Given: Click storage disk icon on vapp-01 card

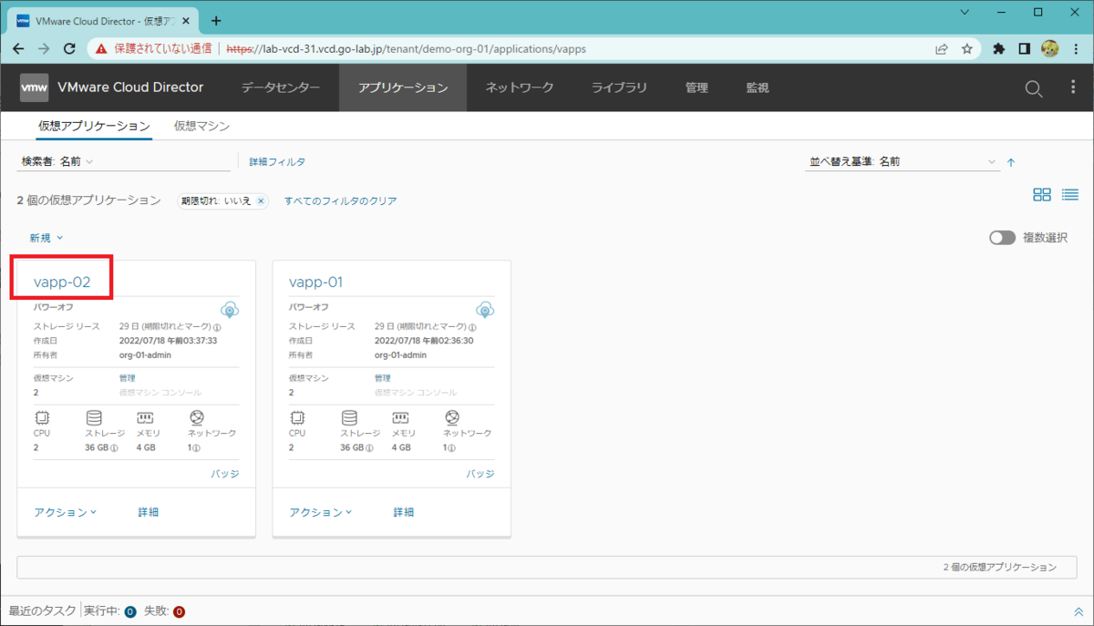Looking at the screenshot, I should [348, 417].
